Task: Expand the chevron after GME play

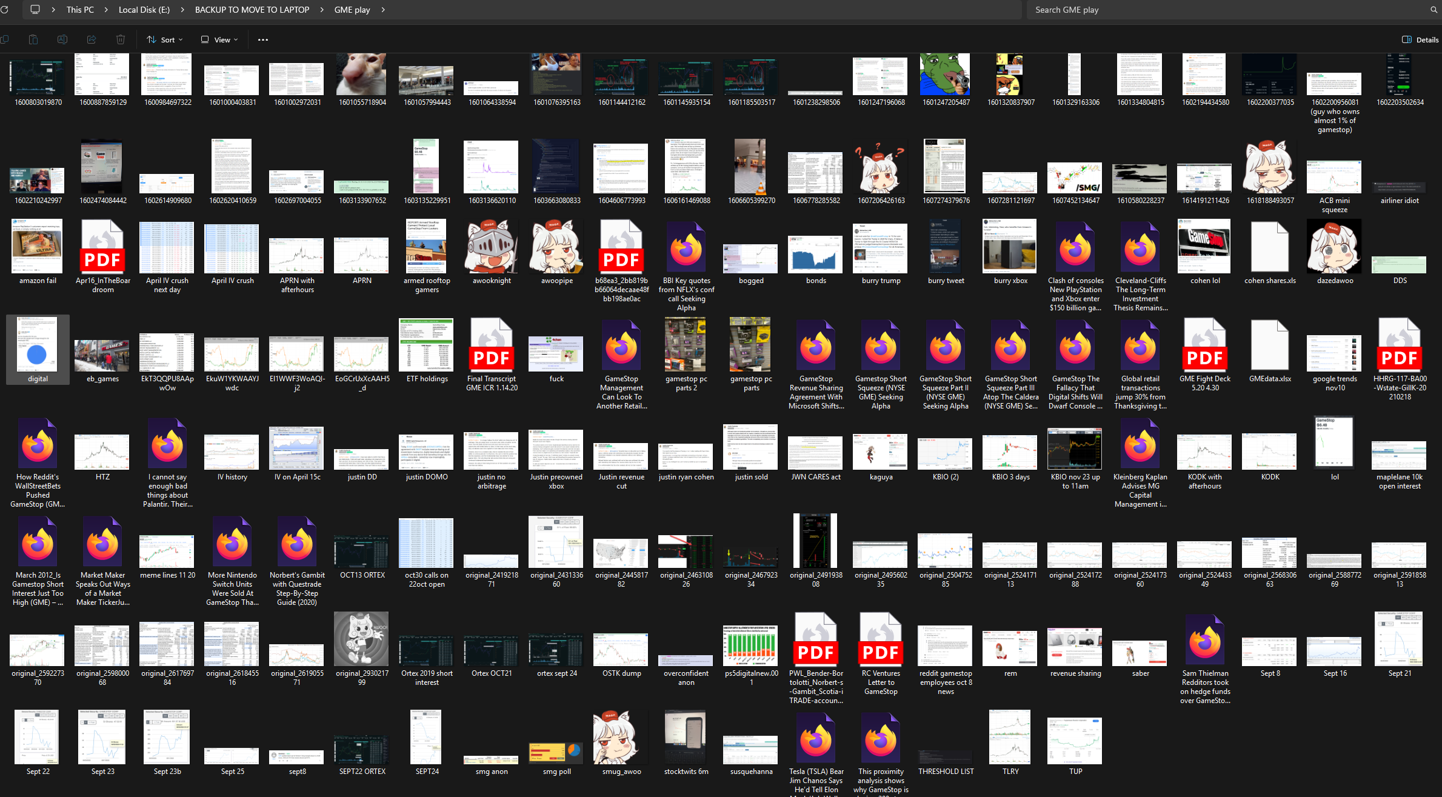Action: 383,10
